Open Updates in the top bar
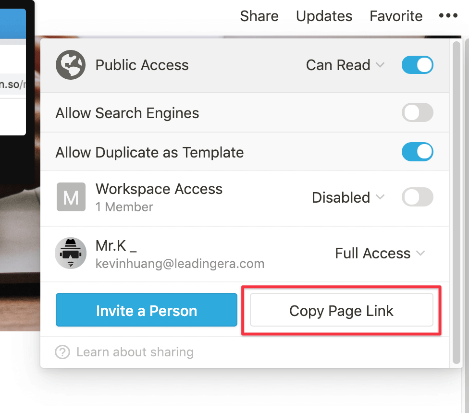Screen dimensions: 469x413 pos(324,16)
